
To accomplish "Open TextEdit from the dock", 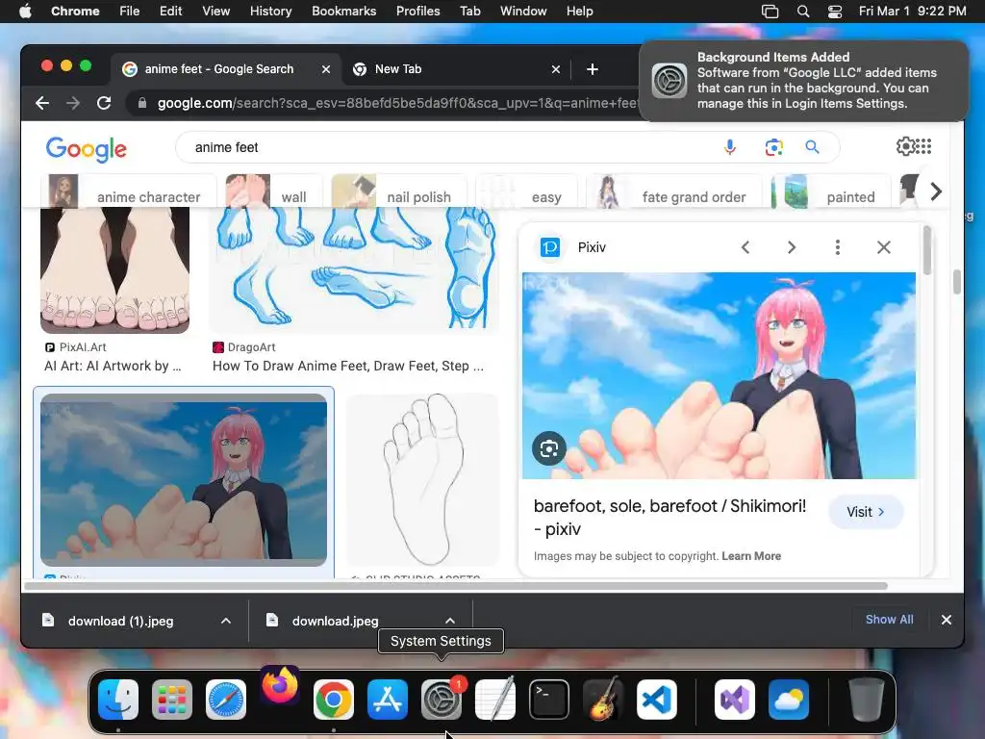I will coord(495,699).
